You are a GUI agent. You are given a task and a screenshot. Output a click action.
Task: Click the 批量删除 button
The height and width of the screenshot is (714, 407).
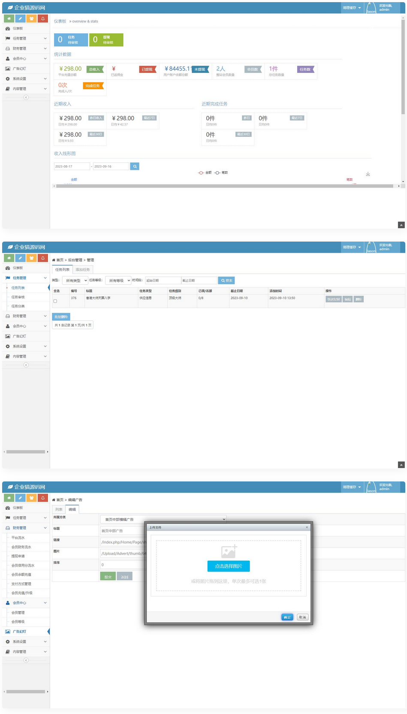61,317
